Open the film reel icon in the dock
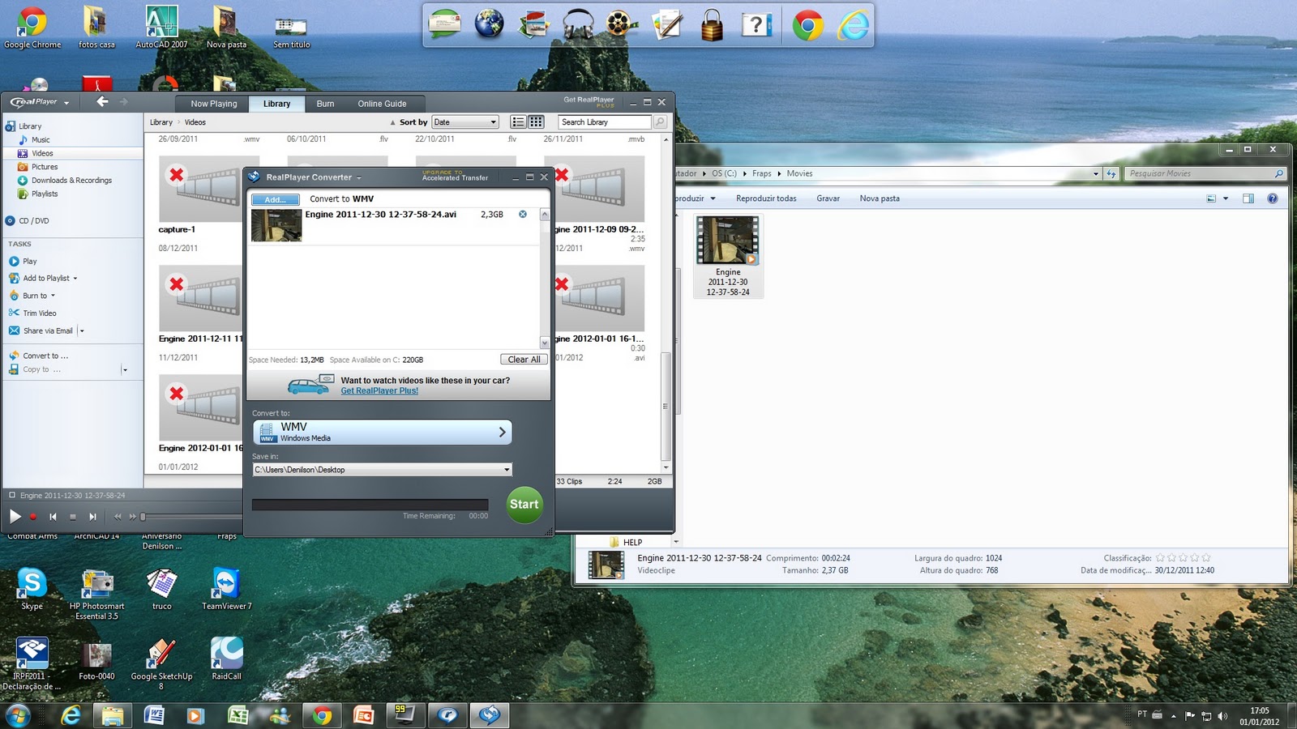 point(622,24)
